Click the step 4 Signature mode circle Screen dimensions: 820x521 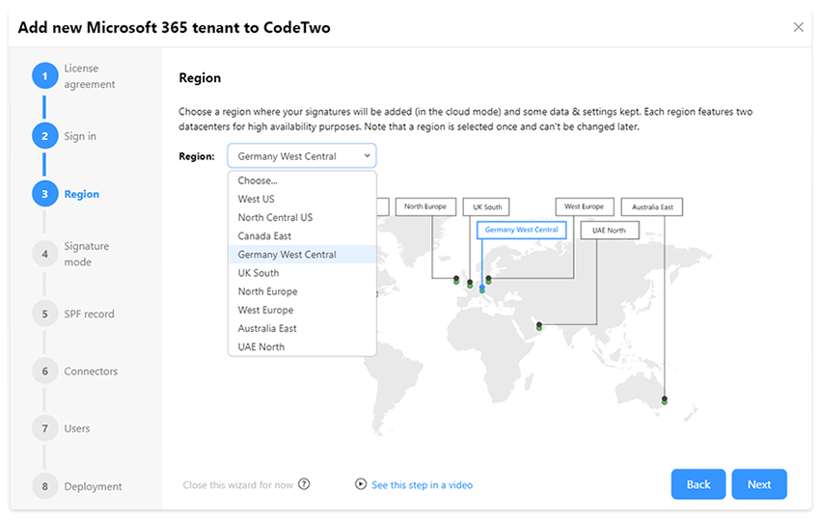pos(45,254)
